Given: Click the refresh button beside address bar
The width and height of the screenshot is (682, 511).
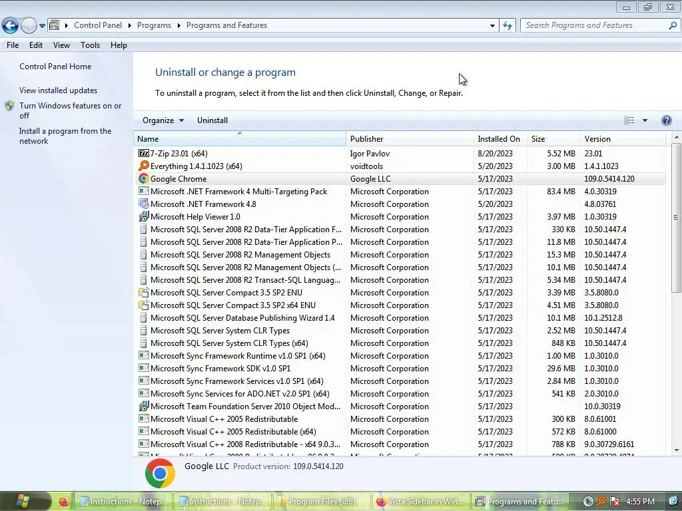Looking at the screenshot, I should coord(507,26).
